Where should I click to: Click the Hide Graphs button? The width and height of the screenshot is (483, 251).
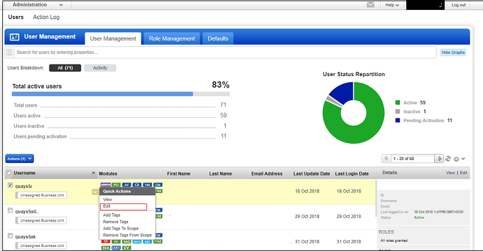click(453, 53)
